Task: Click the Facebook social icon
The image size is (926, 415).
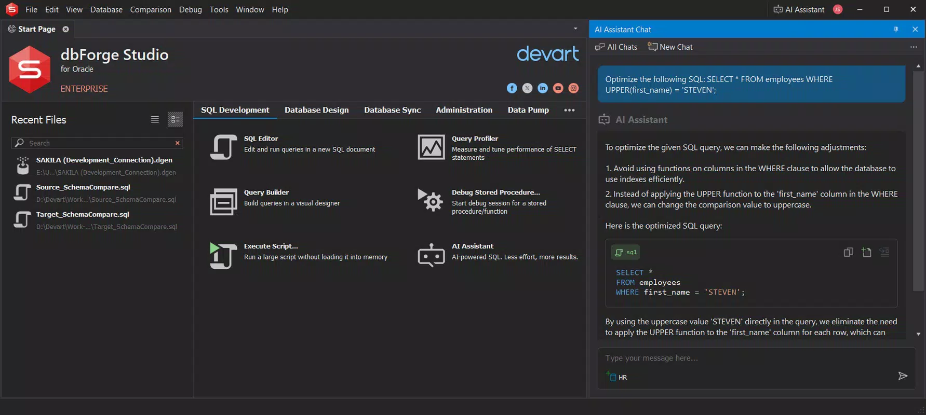Action: coord(512,88)
